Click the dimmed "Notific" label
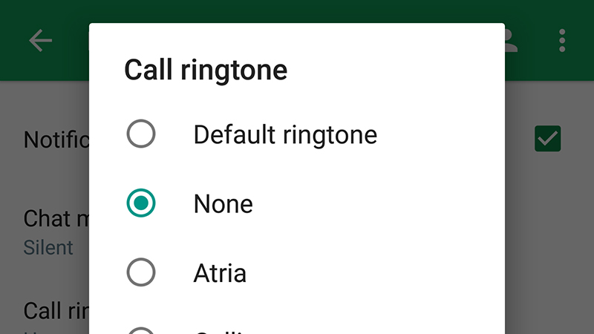 pyautogui.click(x=56, y=140)
